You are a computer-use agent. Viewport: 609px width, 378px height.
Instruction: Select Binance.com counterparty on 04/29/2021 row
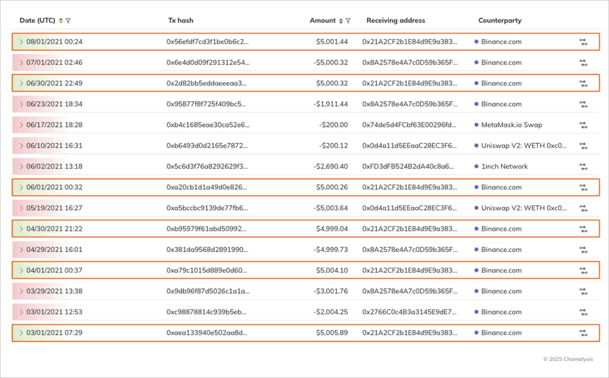click(x=501, y=250)
